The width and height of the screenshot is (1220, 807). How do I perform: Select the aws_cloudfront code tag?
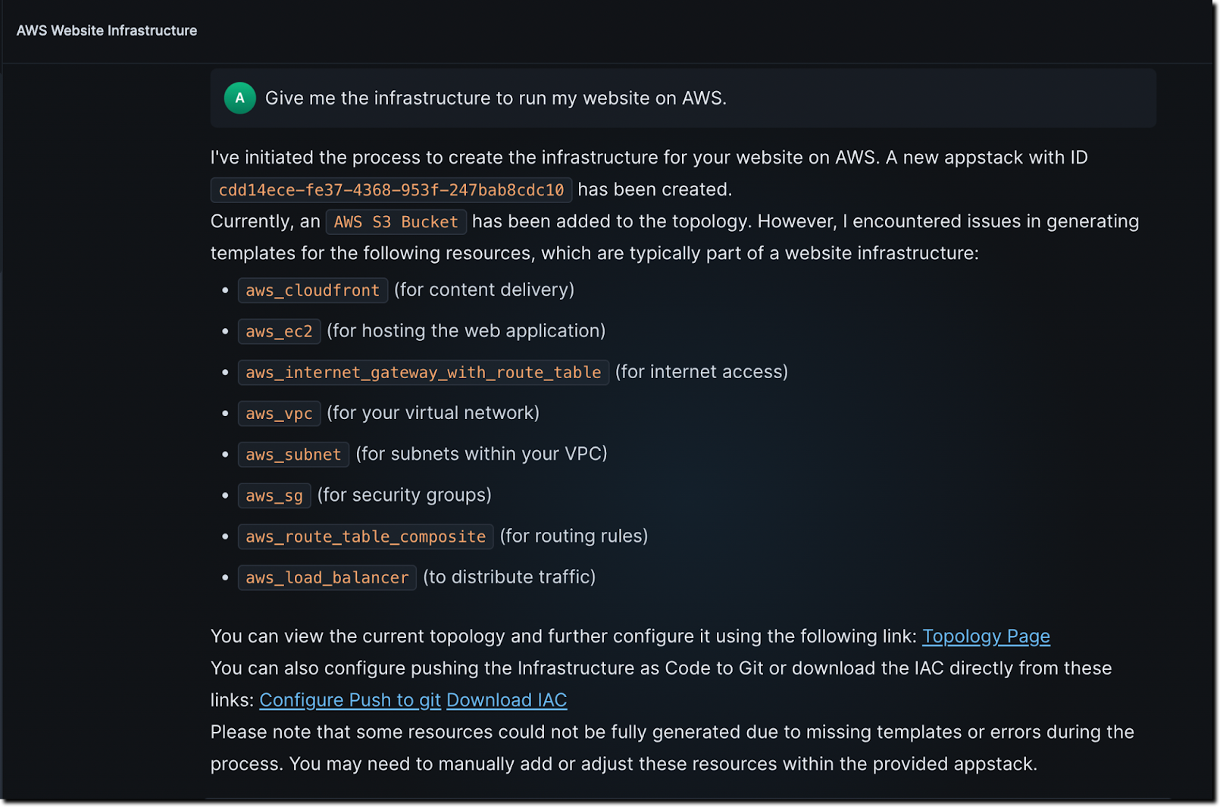[x=313, y=290]
